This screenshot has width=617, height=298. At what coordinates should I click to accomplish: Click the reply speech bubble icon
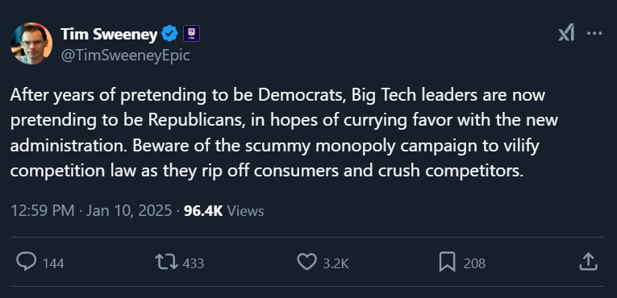click(x=26, y=262)
